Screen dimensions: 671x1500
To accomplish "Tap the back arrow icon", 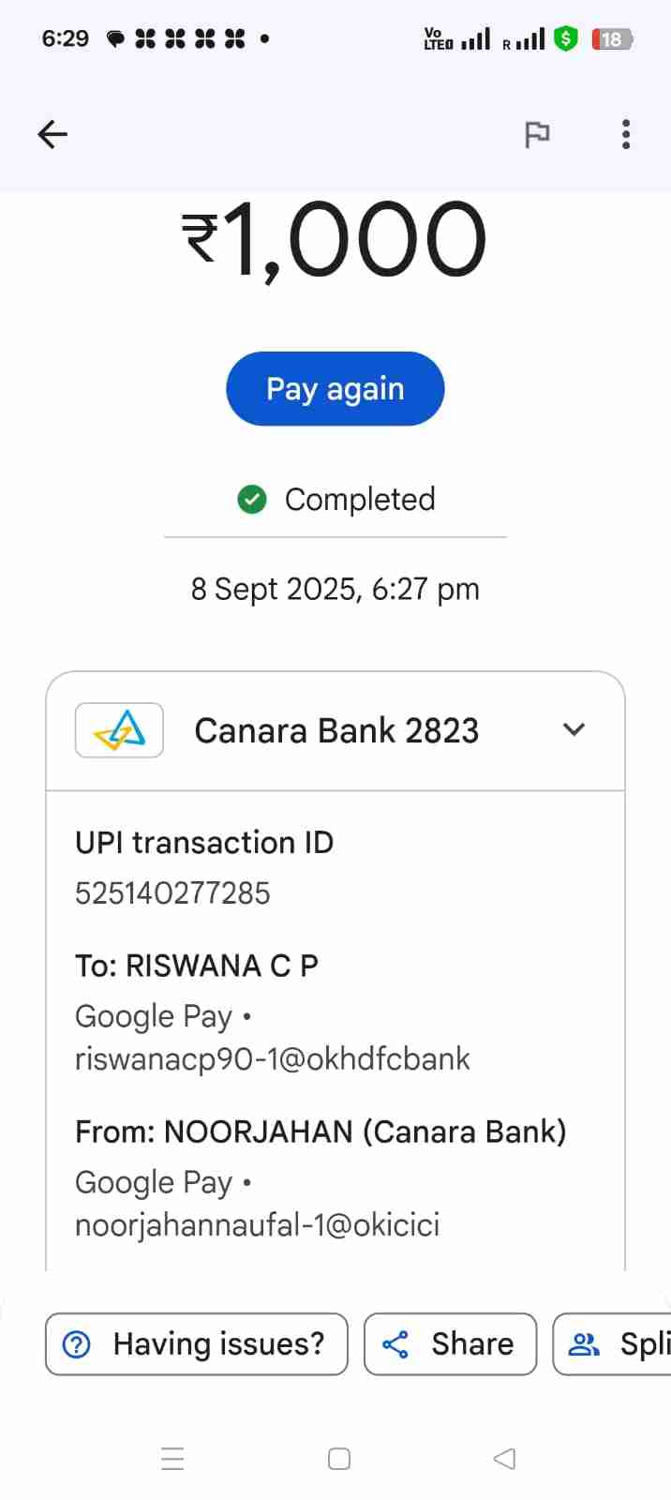I will point(52,135).
